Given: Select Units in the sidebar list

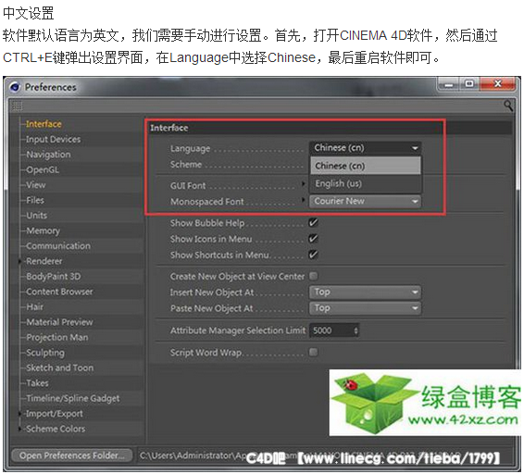Looking at the screenshot, I should 36,216.
